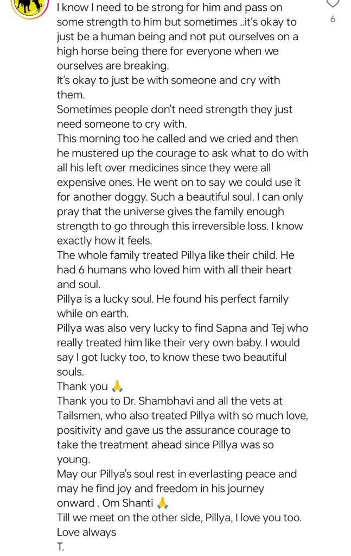Open the commenter's profile picture
The image size is (351, 556).
point(30,4)
